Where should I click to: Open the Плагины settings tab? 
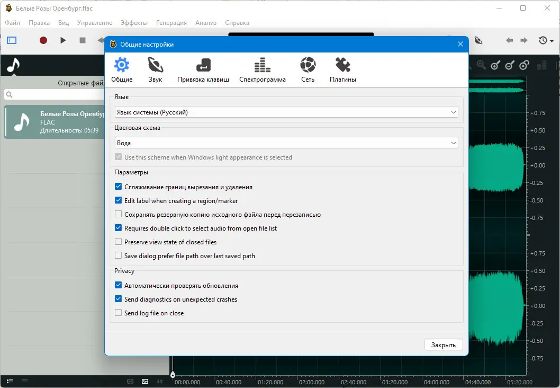pos(343,70)
